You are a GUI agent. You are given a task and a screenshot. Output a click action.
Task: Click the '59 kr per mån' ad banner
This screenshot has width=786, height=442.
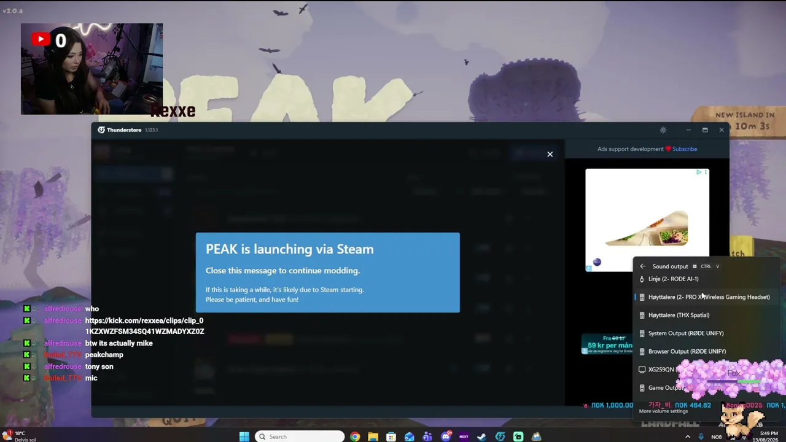607,344
